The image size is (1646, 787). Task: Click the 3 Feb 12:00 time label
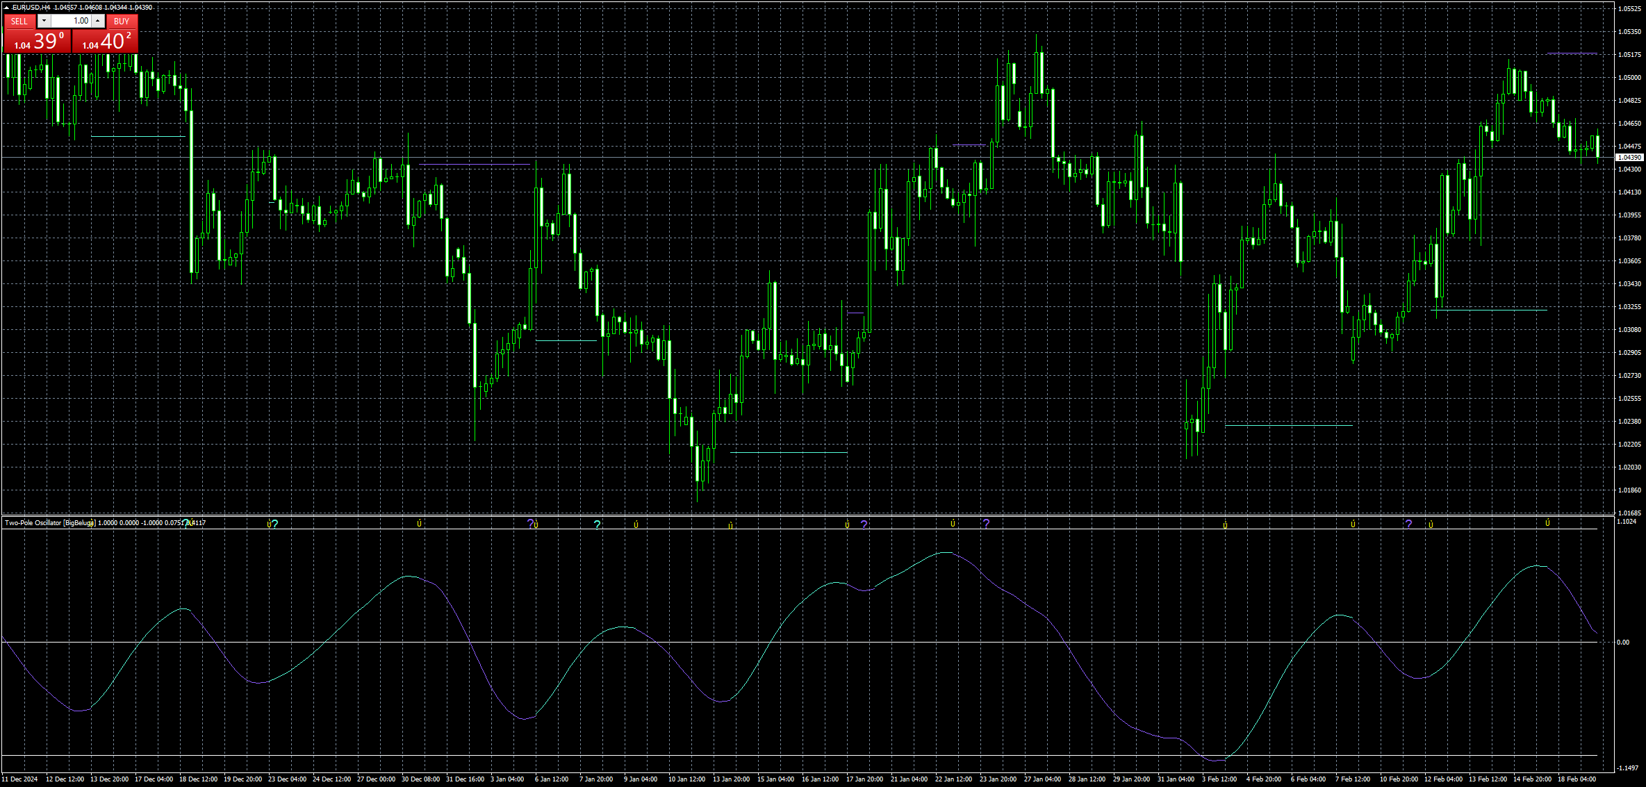[1219, 779]
